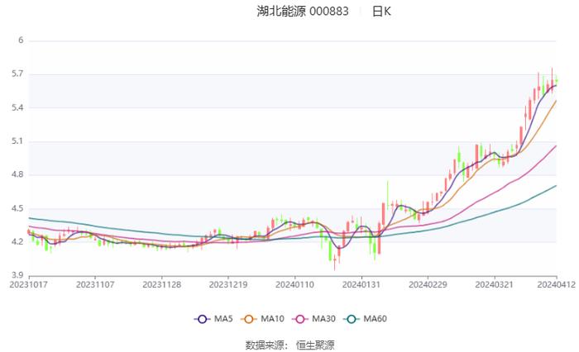Screen dimensions: 579x352
Task: Select the price axis label 5.1
Action: click(17, 141)
